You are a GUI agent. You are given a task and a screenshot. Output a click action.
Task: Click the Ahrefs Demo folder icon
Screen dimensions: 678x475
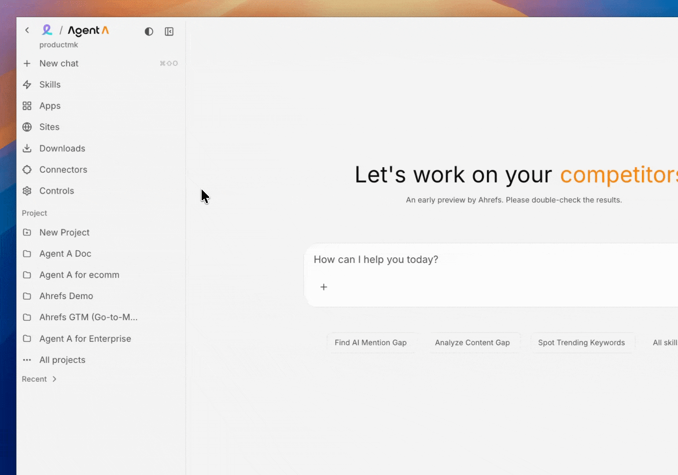pyautogui.click(x=27, y=296)
